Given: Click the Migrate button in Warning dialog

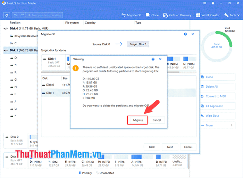Looking at the screenshot, I should tap(137, 120).
